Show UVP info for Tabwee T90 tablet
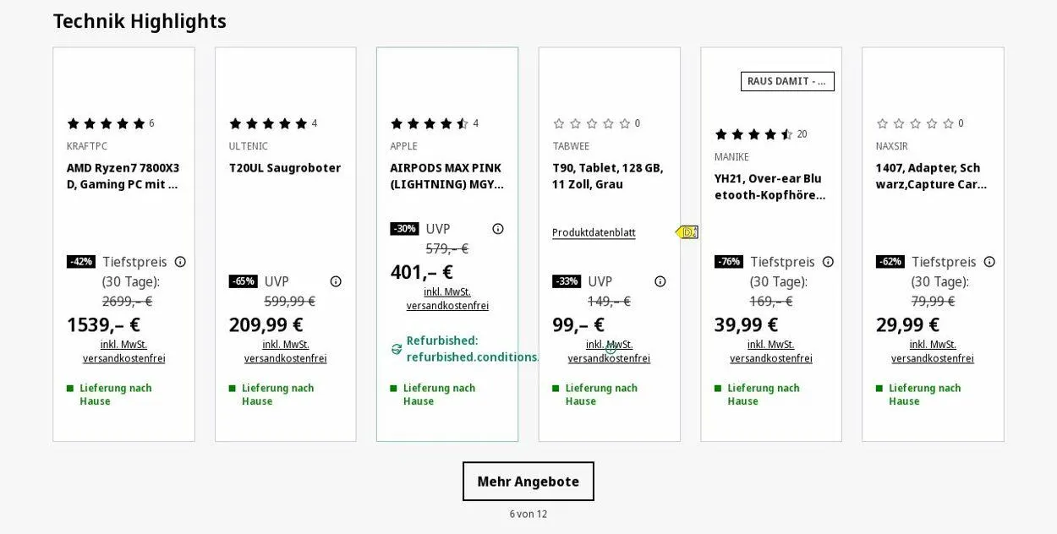The image size is (1057, 534). 660,281
